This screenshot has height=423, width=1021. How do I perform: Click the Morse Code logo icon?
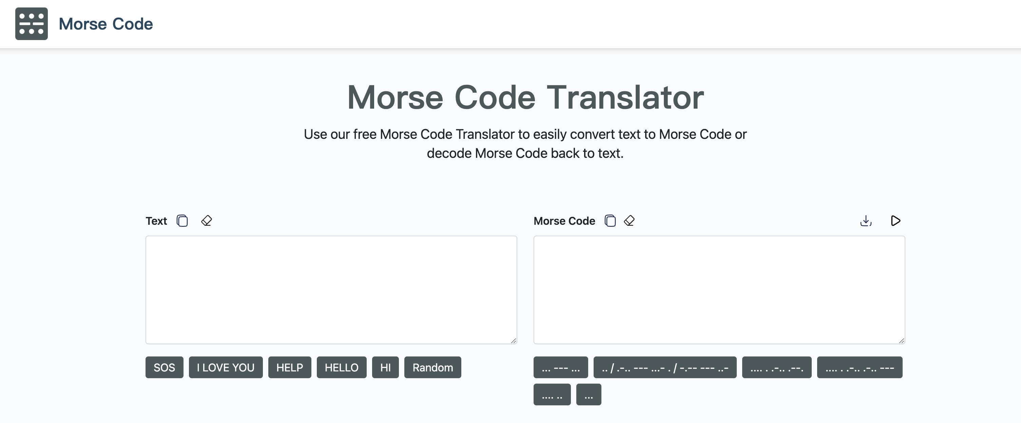coord(31,24)
